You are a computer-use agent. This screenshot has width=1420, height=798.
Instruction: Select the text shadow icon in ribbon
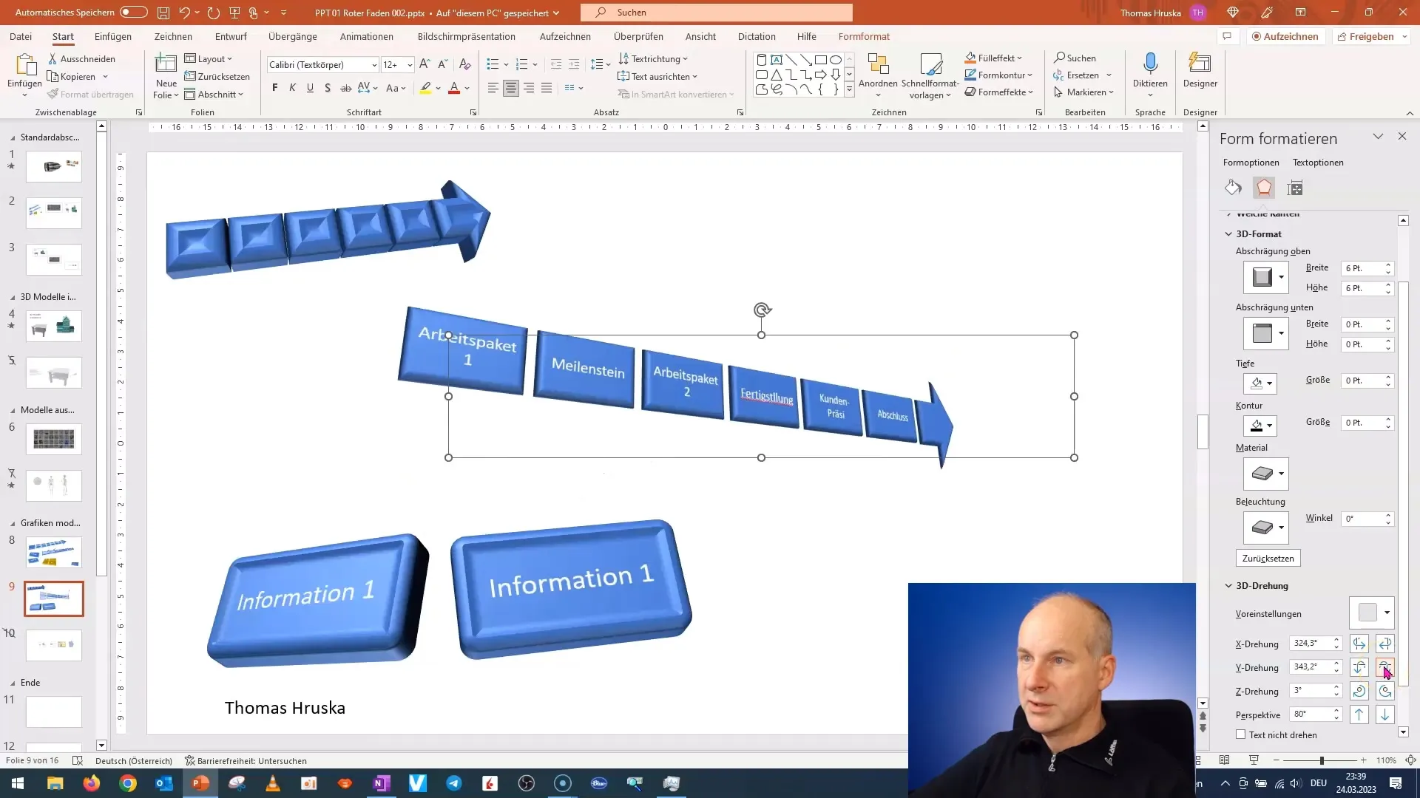pos(328,89)
